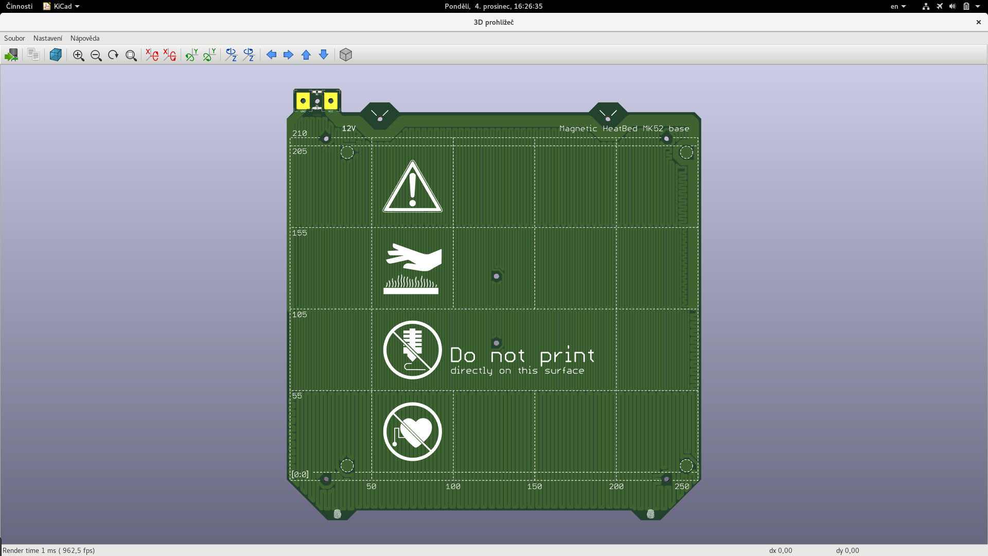
Task: Click the reload board icon
Action: click(11, 55)
